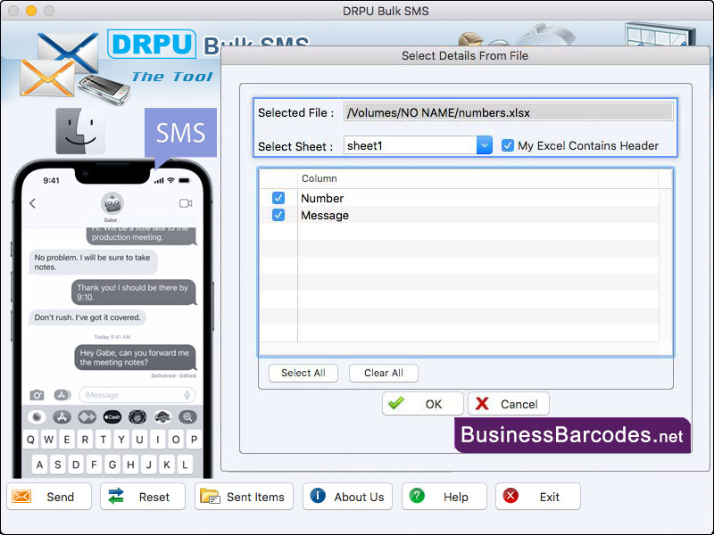Viewport: 714px width, 535px height.
Task: Click the Select Details From File title bar
Action: pos(464,55)
